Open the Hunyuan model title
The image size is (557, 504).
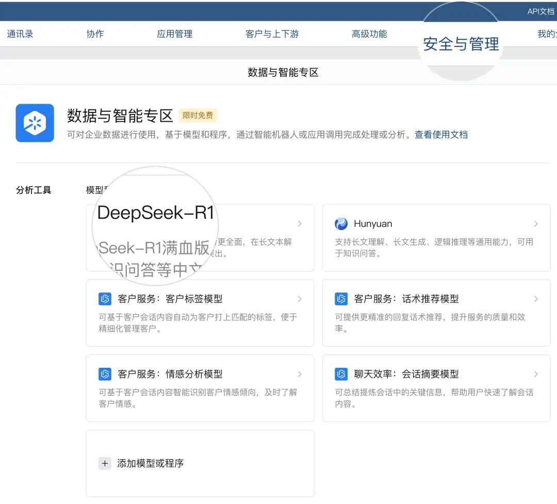pos(373,223)
